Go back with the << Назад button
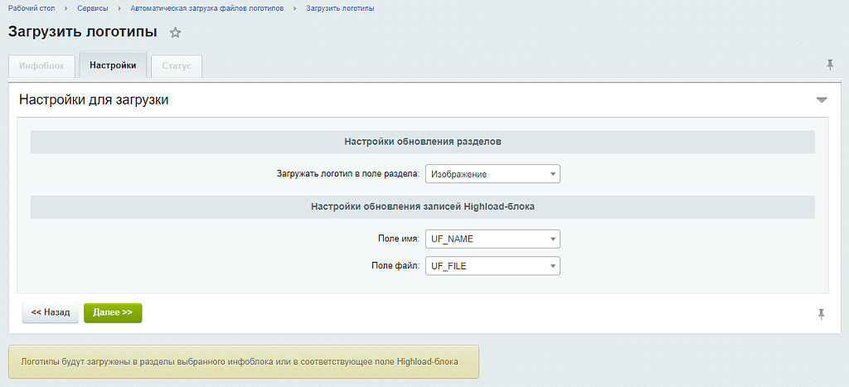Viewport: 849px width, 387px height. coord(50,312)
